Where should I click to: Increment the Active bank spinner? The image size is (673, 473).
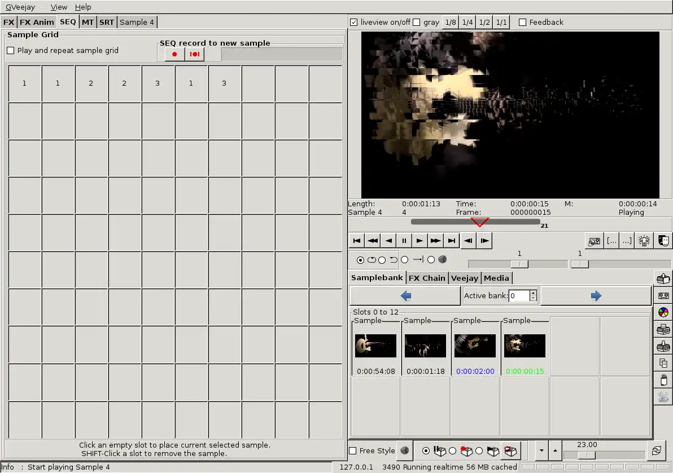click(x=533, y=293)
